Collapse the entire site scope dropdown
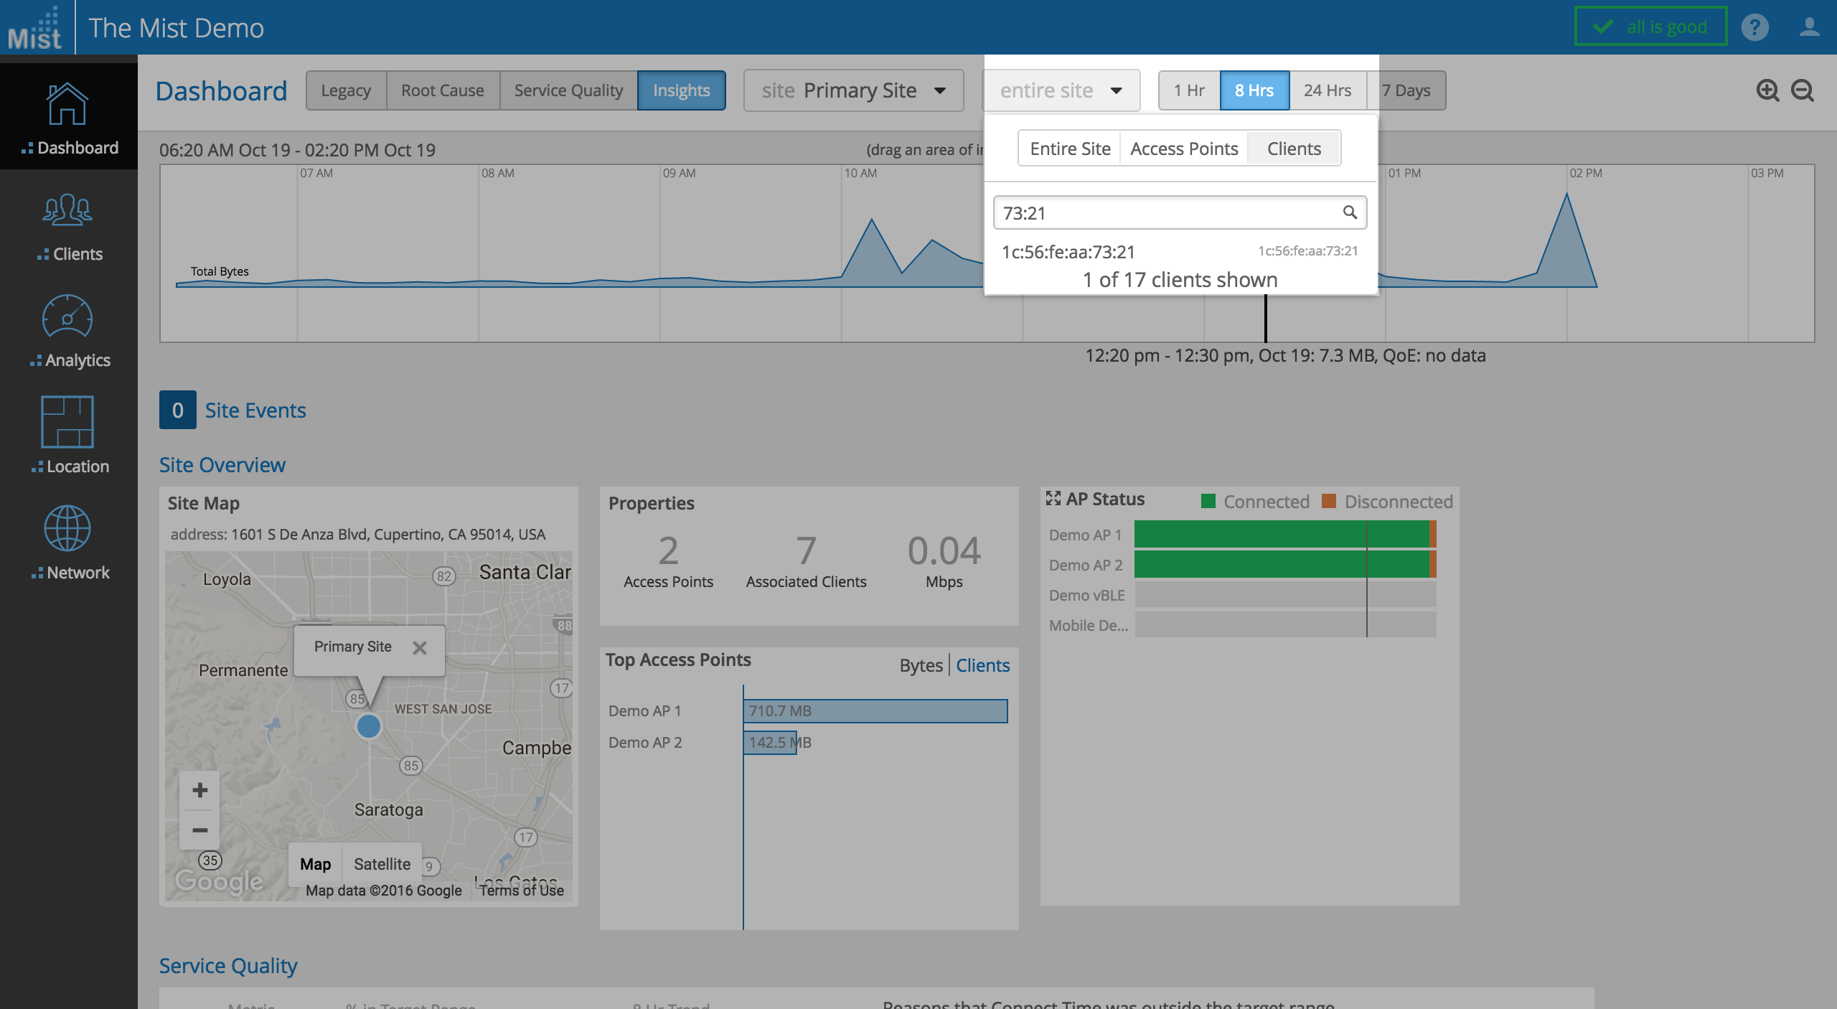Screen dimensions: 1837x1009 click(x=1061, y=90)
